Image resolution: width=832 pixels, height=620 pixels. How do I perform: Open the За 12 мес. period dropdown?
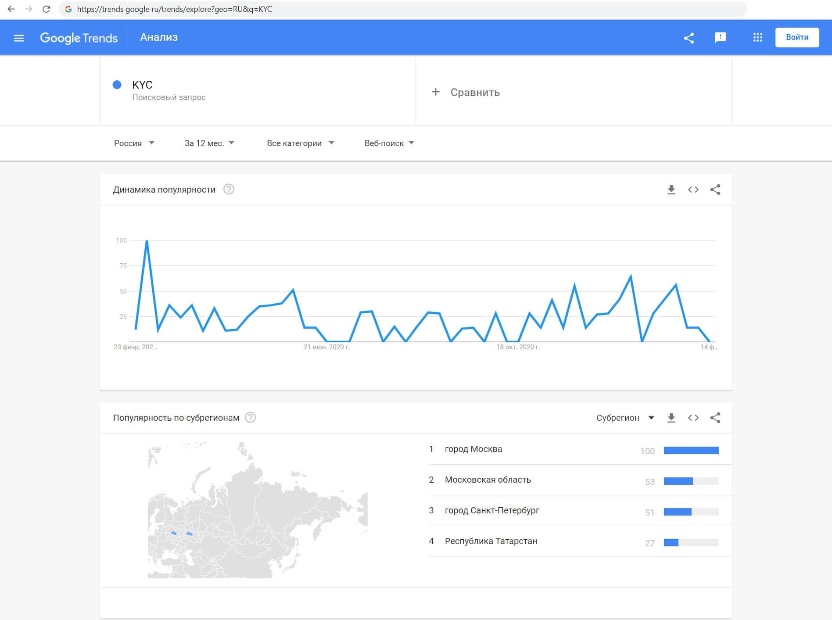tap(209, 143)
